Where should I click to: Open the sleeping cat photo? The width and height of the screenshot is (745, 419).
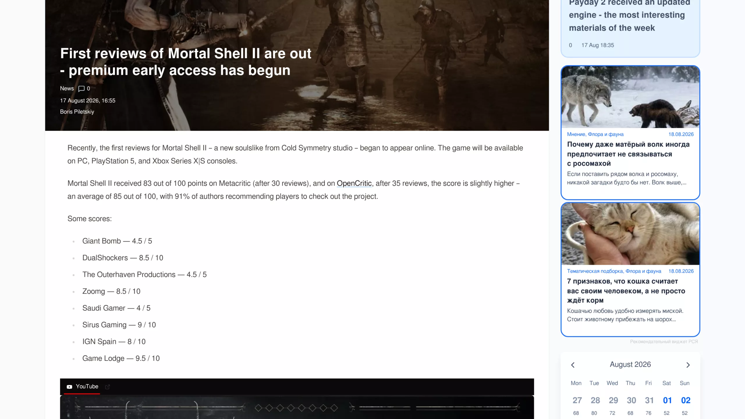(x=630, y=234)
